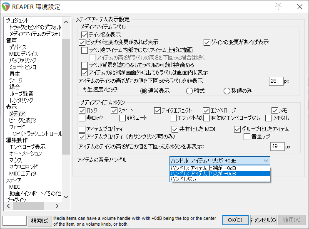Open MIDI エディタ settings page

coord(22,174)
